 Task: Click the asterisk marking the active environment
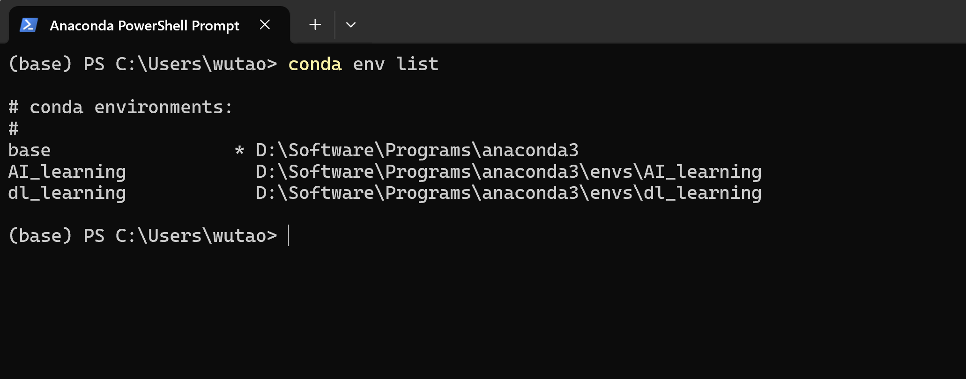pyautogui.click(x=239, y=151)
